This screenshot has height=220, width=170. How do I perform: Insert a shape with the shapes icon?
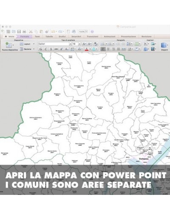coord(145,49)
